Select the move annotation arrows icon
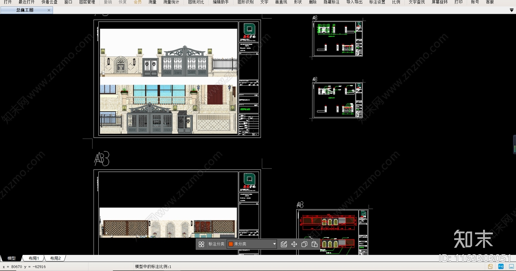 (x=294, y=244)
